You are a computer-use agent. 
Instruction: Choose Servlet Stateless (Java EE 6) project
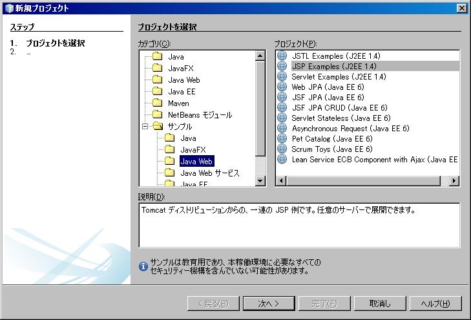(341, 118)
